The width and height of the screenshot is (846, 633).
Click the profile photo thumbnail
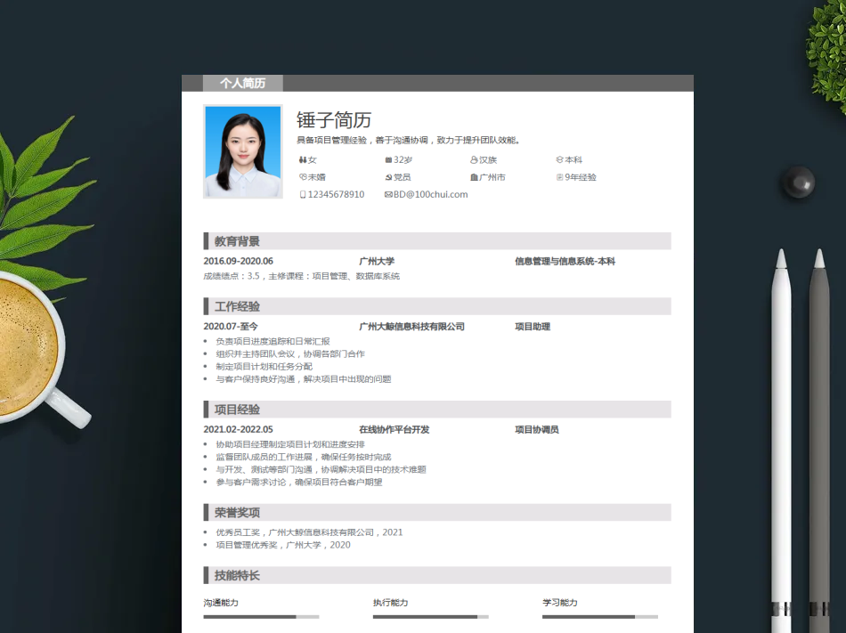(x=243, y=151)
